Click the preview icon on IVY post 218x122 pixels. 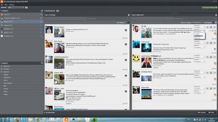click(x=211, y=27)
